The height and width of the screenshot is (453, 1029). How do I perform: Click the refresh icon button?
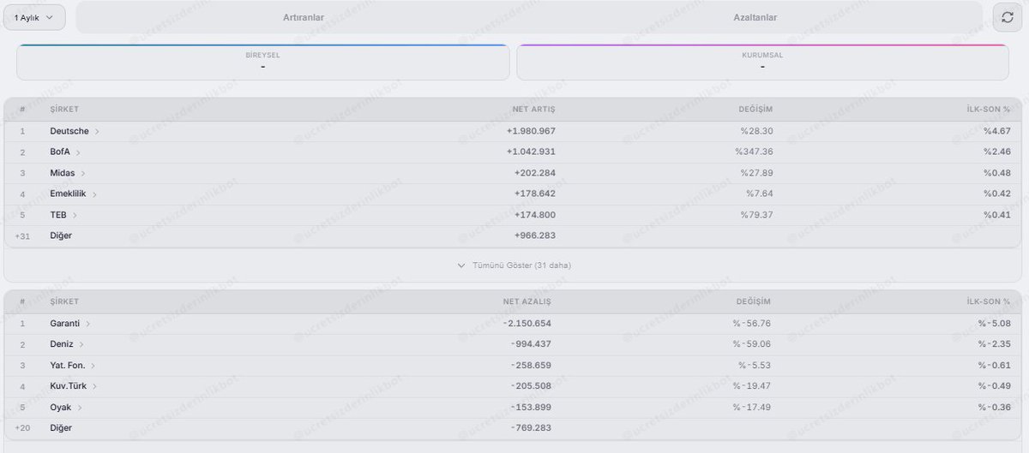(x=1008, y=17)
